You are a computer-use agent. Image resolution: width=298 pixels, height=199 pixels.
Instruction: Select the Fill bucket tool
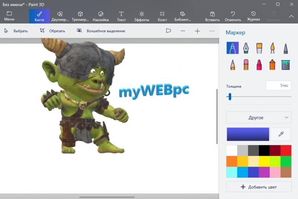pos(286,64)
